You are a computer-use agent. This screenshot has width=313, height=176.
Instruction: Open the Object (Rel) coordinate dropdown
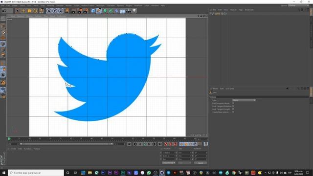pos(168,163)
